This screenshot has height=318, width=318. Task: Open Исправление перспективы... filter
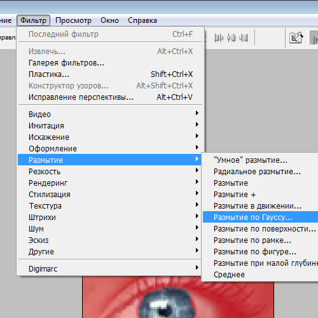111,97
